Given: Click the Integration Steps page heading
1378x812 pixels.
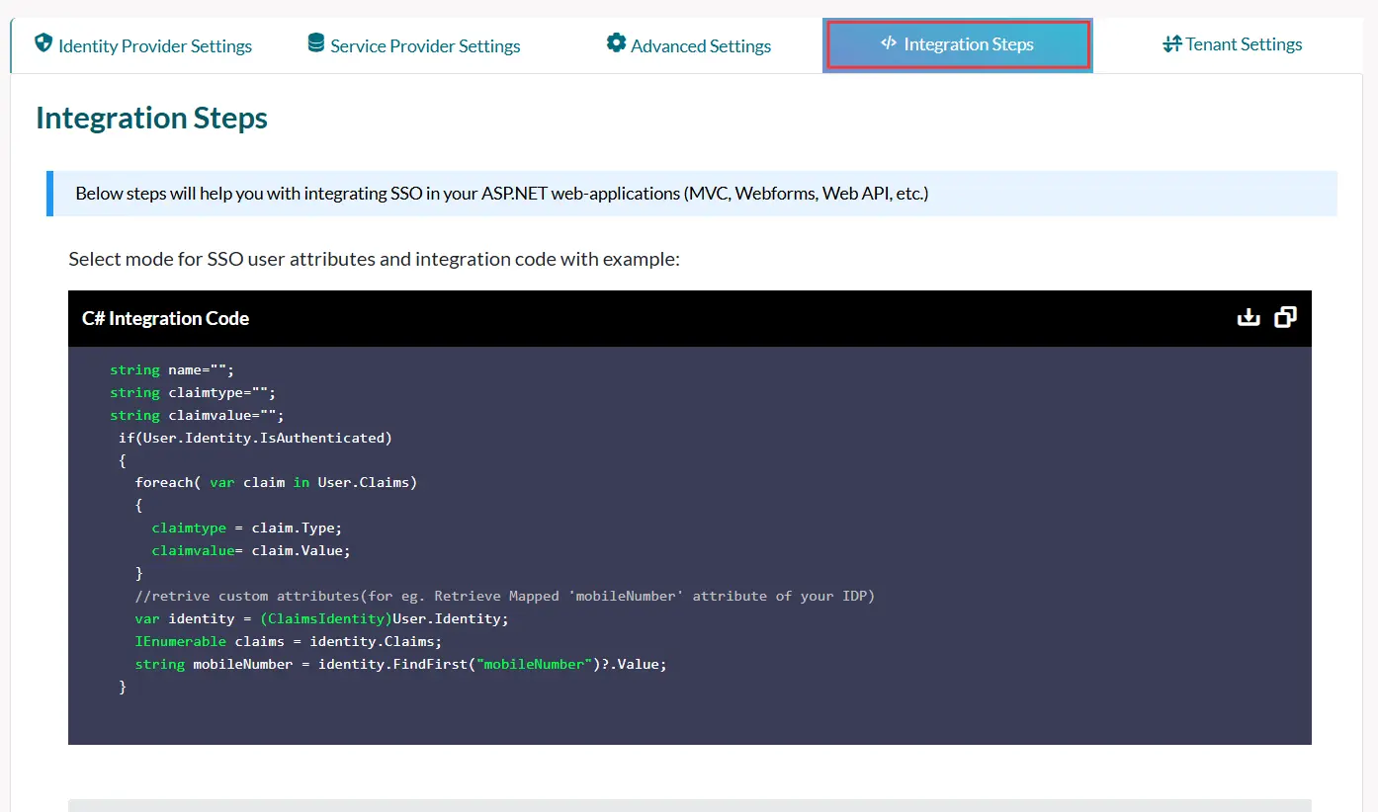Looking at the screenshot, I should coord(151,117).
